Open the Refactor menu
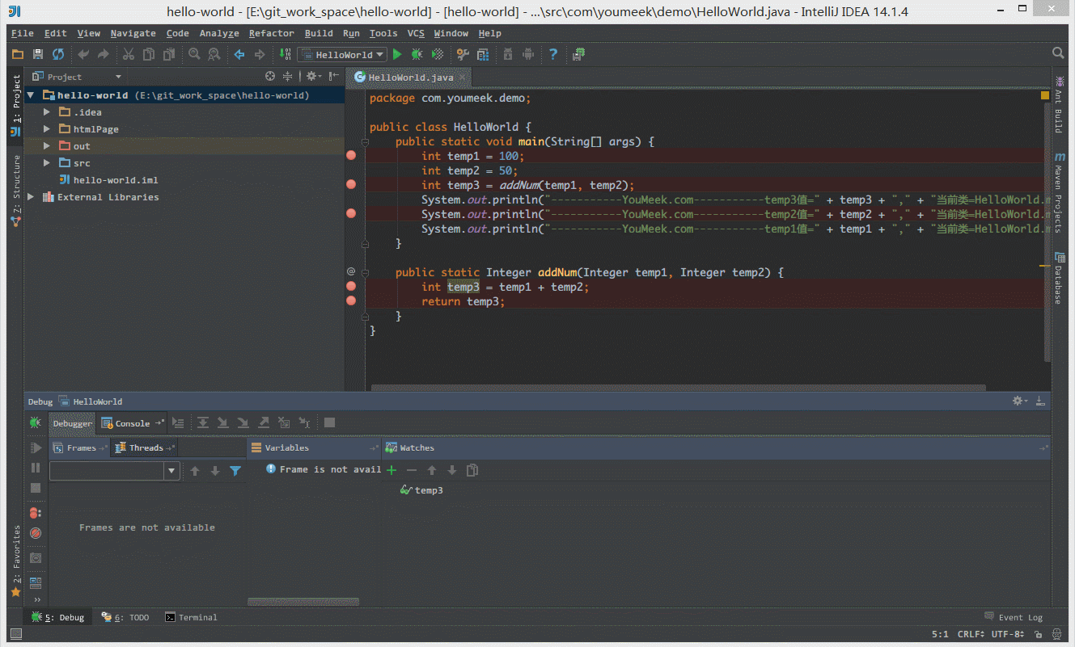The height and width of the screenshot is (647, 1075). point(271,33)
